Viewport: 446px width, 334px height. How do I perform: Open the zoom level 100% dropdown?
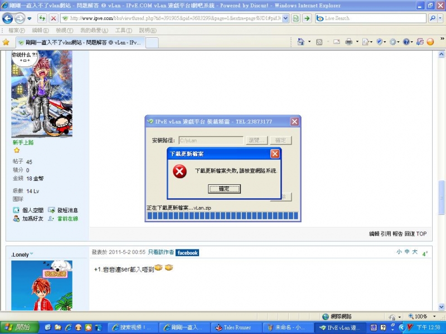click(434, 316)
